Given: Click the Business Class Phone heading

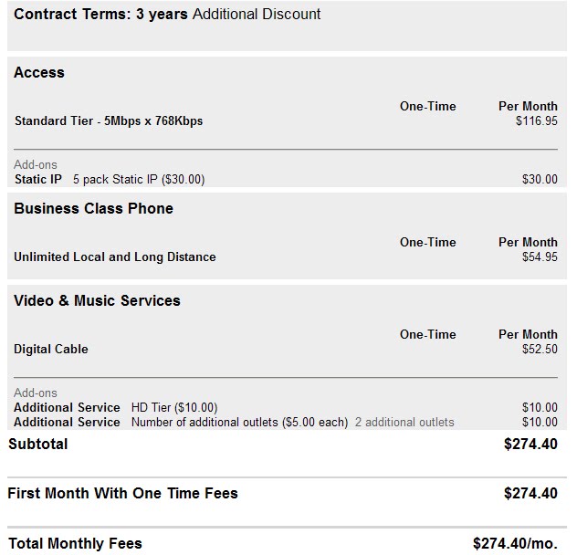Looking at the screenshot, I should click(x=93, y=209).
